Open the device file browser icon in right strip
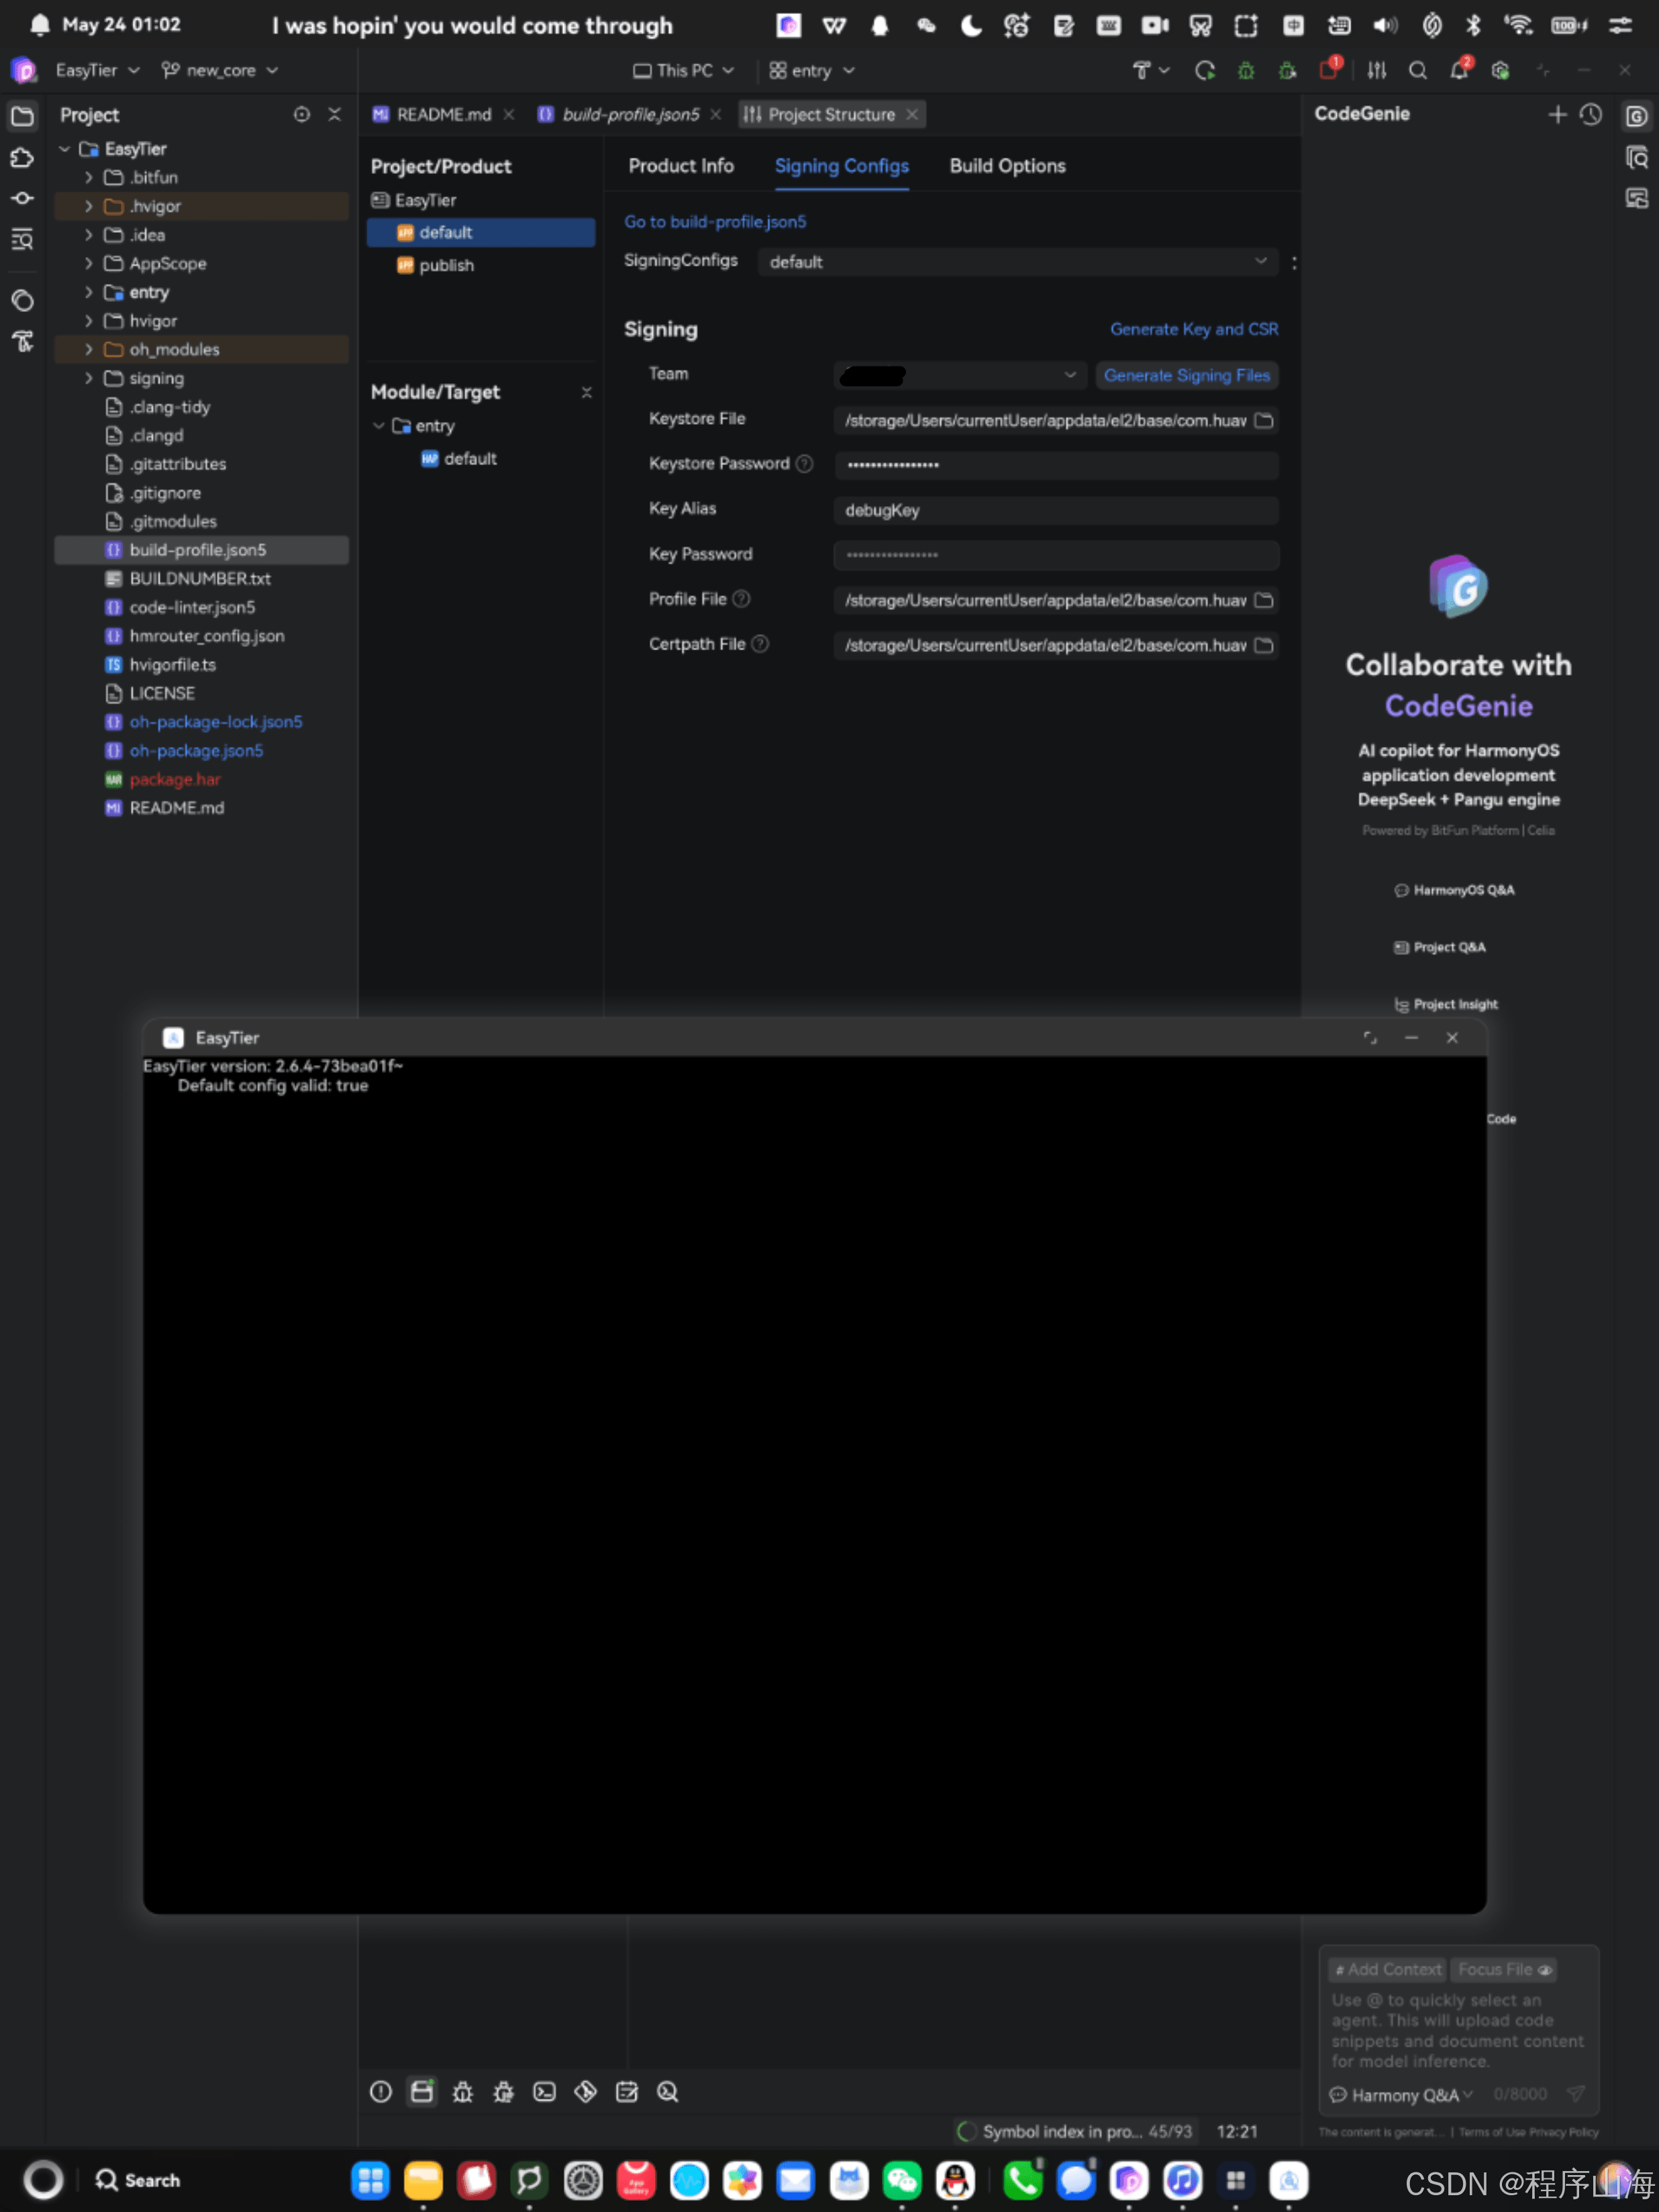Screen dimensions: 1659x2212 point(1636,198)
